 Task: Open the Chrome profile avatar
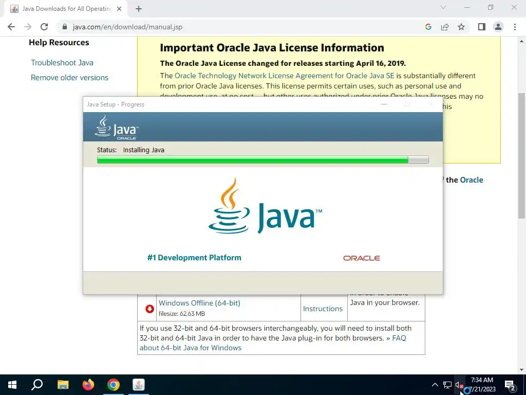coord(498,27)
